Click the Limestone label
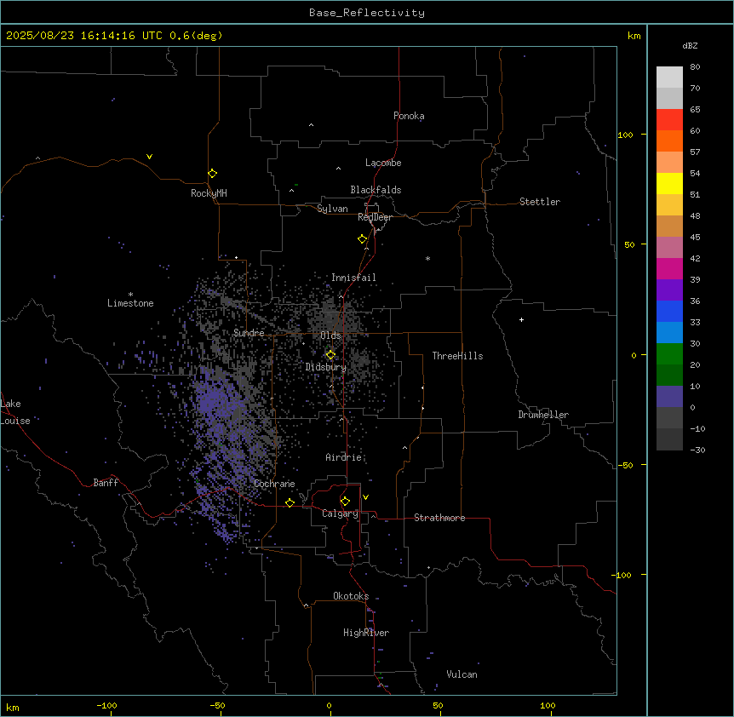Screen dimensions: 734x717 pos(130,303)
